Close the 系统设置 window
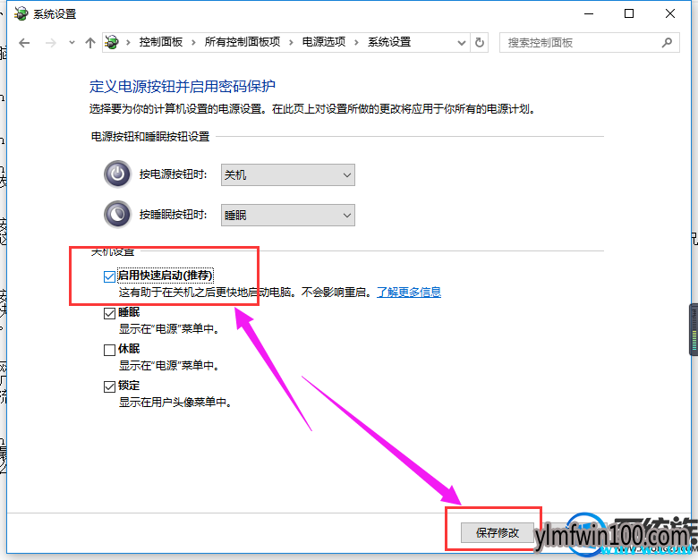Image resolution: width=698 pixels, height=560 pixels. [x=670, y=13]
